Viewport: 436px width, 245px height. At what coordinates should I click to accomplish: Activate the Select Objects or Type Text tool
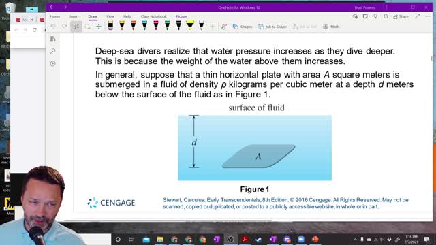tap(76, 27)
